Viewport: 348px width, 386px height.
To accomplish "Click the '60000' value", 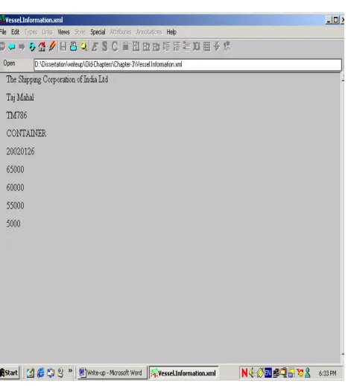I will (15, 187).
